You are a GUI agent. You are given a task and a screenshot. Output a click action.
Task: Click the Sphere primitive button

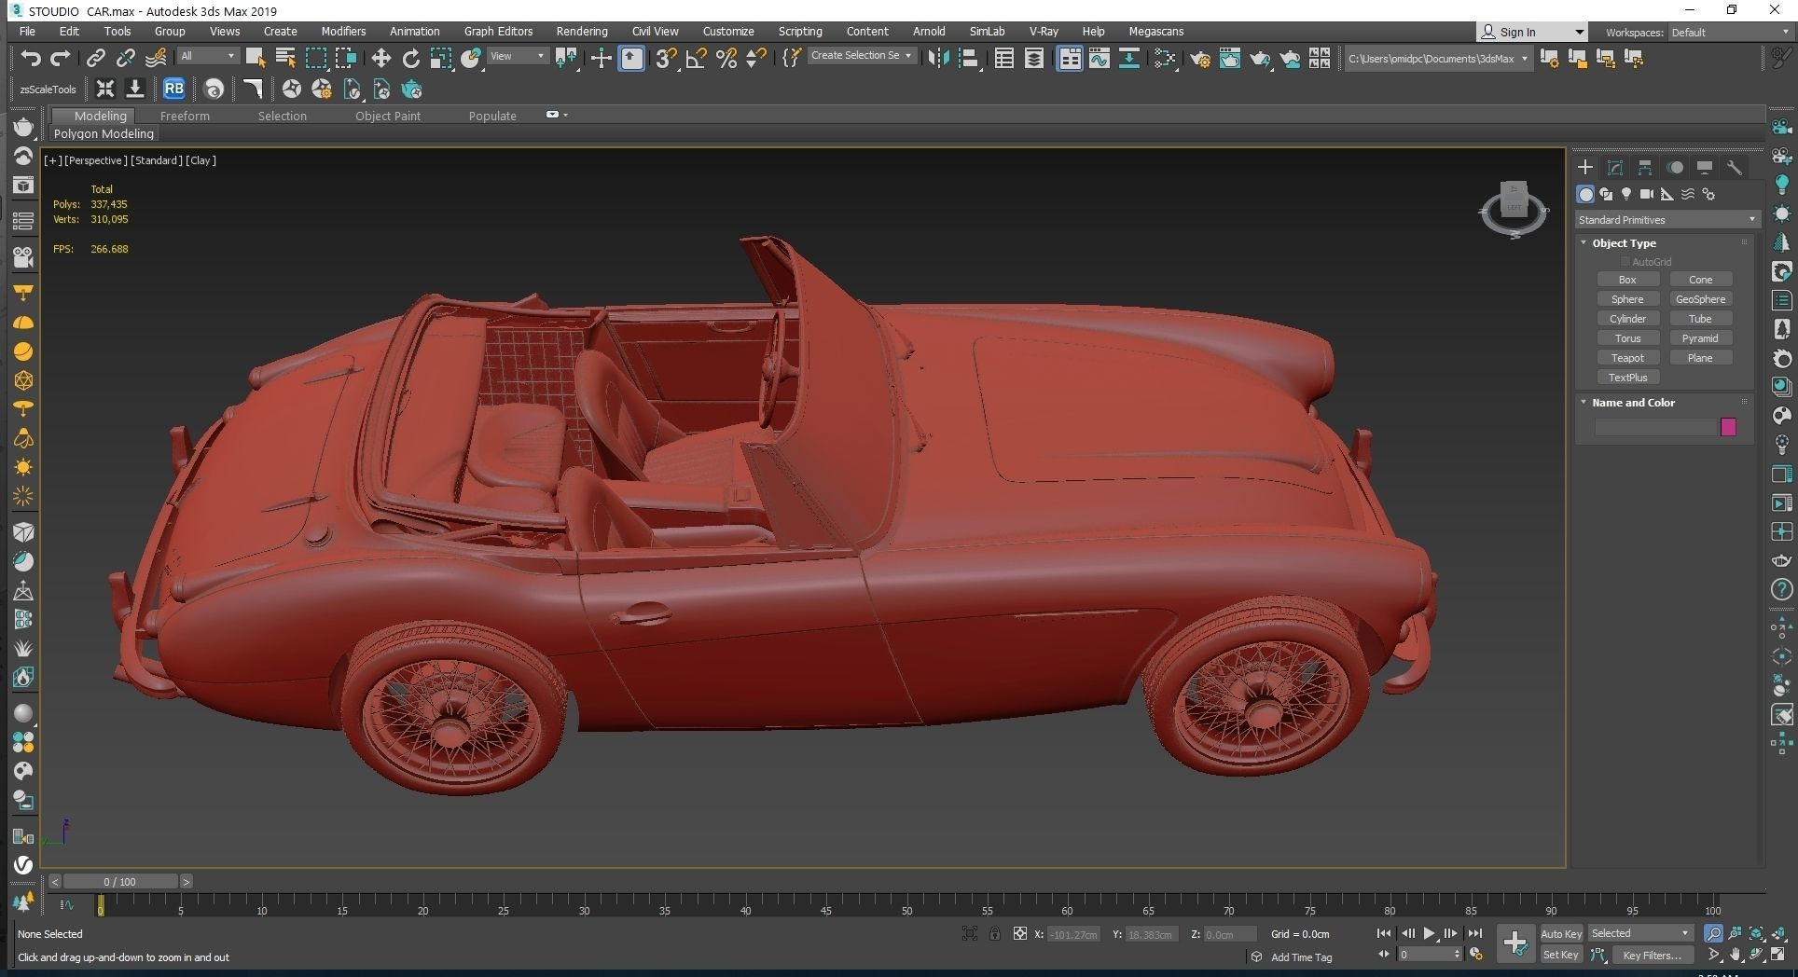click(x=1627, y=299)
